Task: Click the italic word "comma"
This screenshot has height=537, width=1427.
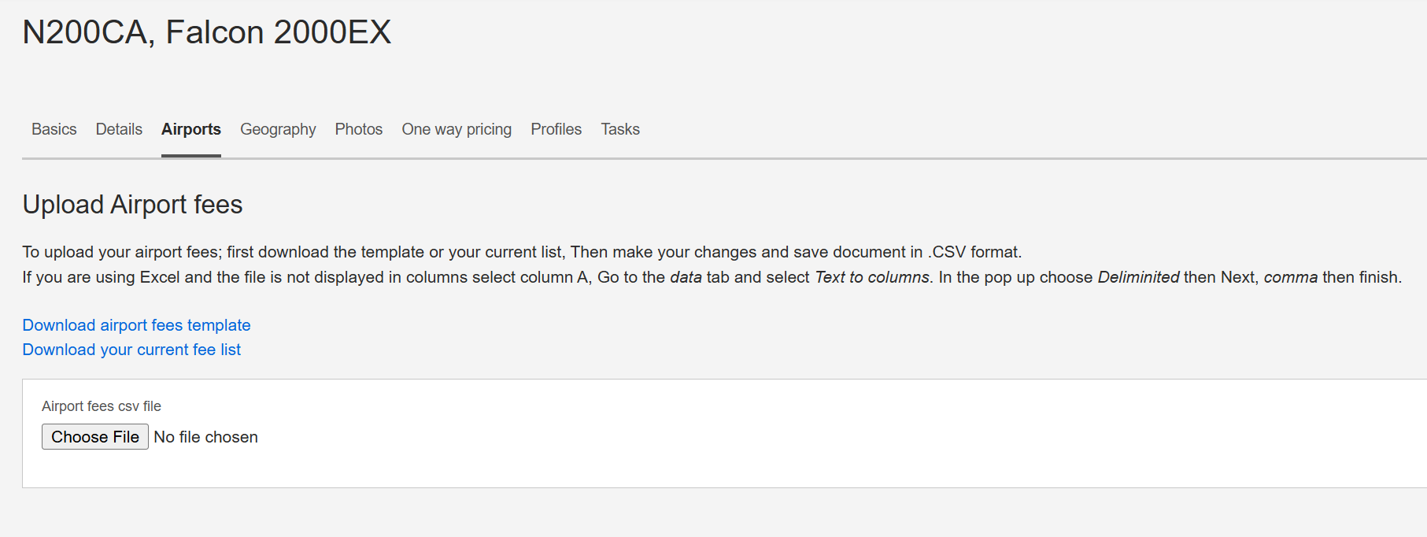Action: pyautogui.click(x=1290, y=277)
